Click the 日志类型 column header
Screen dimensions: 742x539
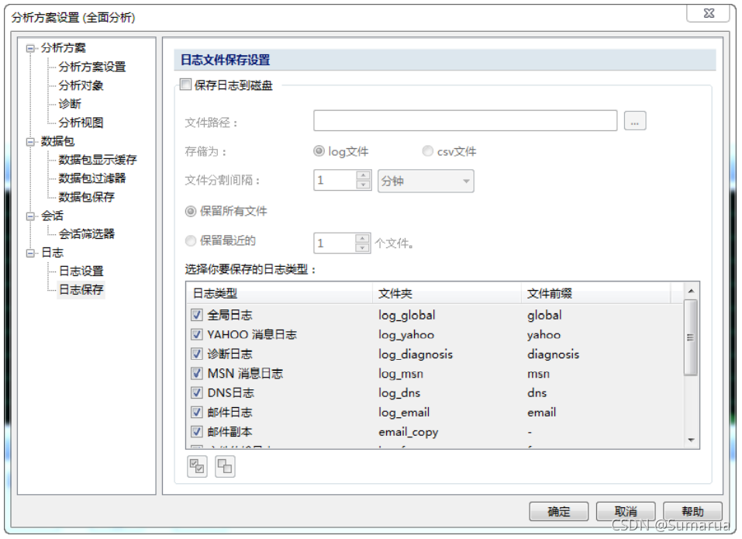(x=279, y=293)
